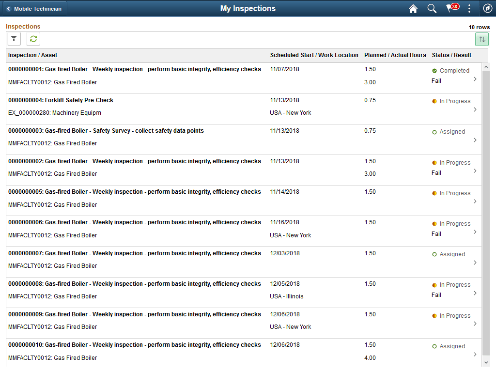The width and height of the screenshot is (496, 372).
Task: Expand details chevron for inspection 0000000004
Action: click(x=475, y=109)
